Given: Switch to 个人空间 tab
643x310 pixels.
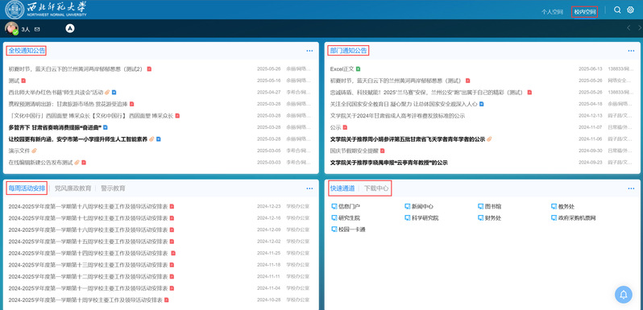Looking at the screenshot, I should pos(552,12).
